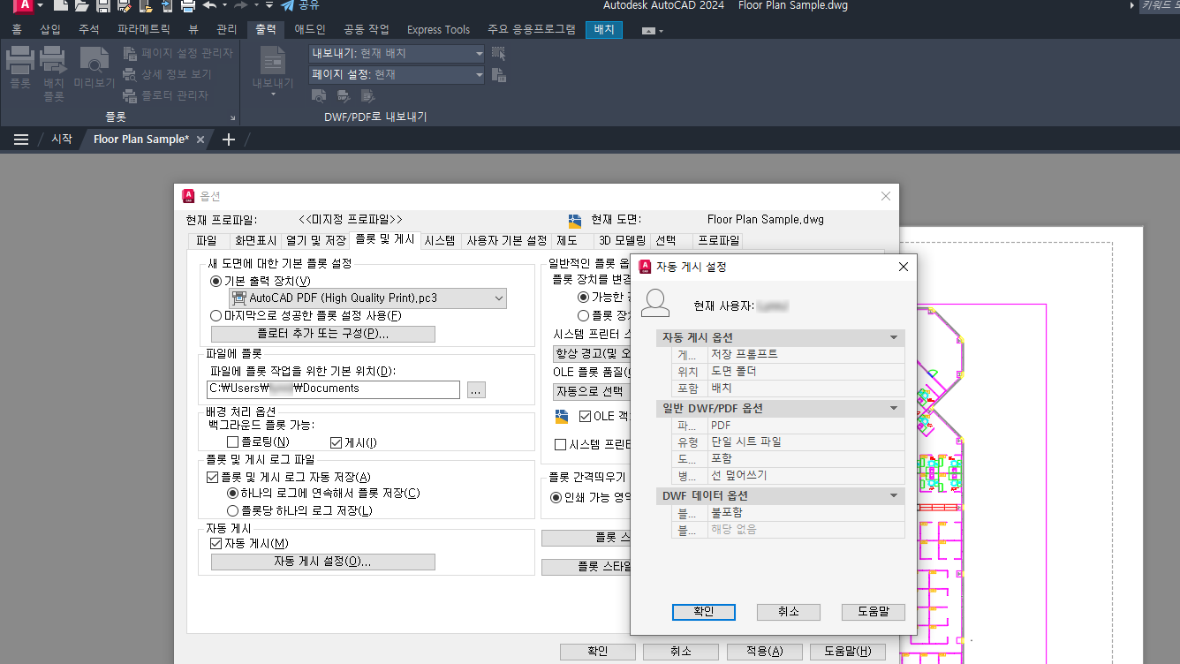Click 적용 button in the options dialog

[764, 652]
